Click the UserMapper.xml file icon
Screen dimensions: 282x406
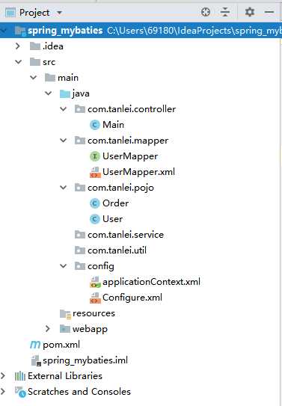click(95, 172)
